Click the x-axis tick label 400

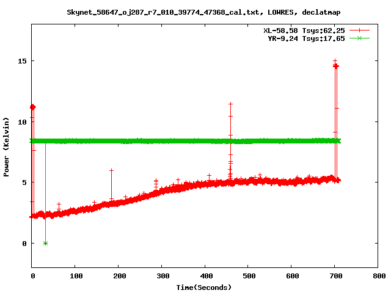point(205,277)
